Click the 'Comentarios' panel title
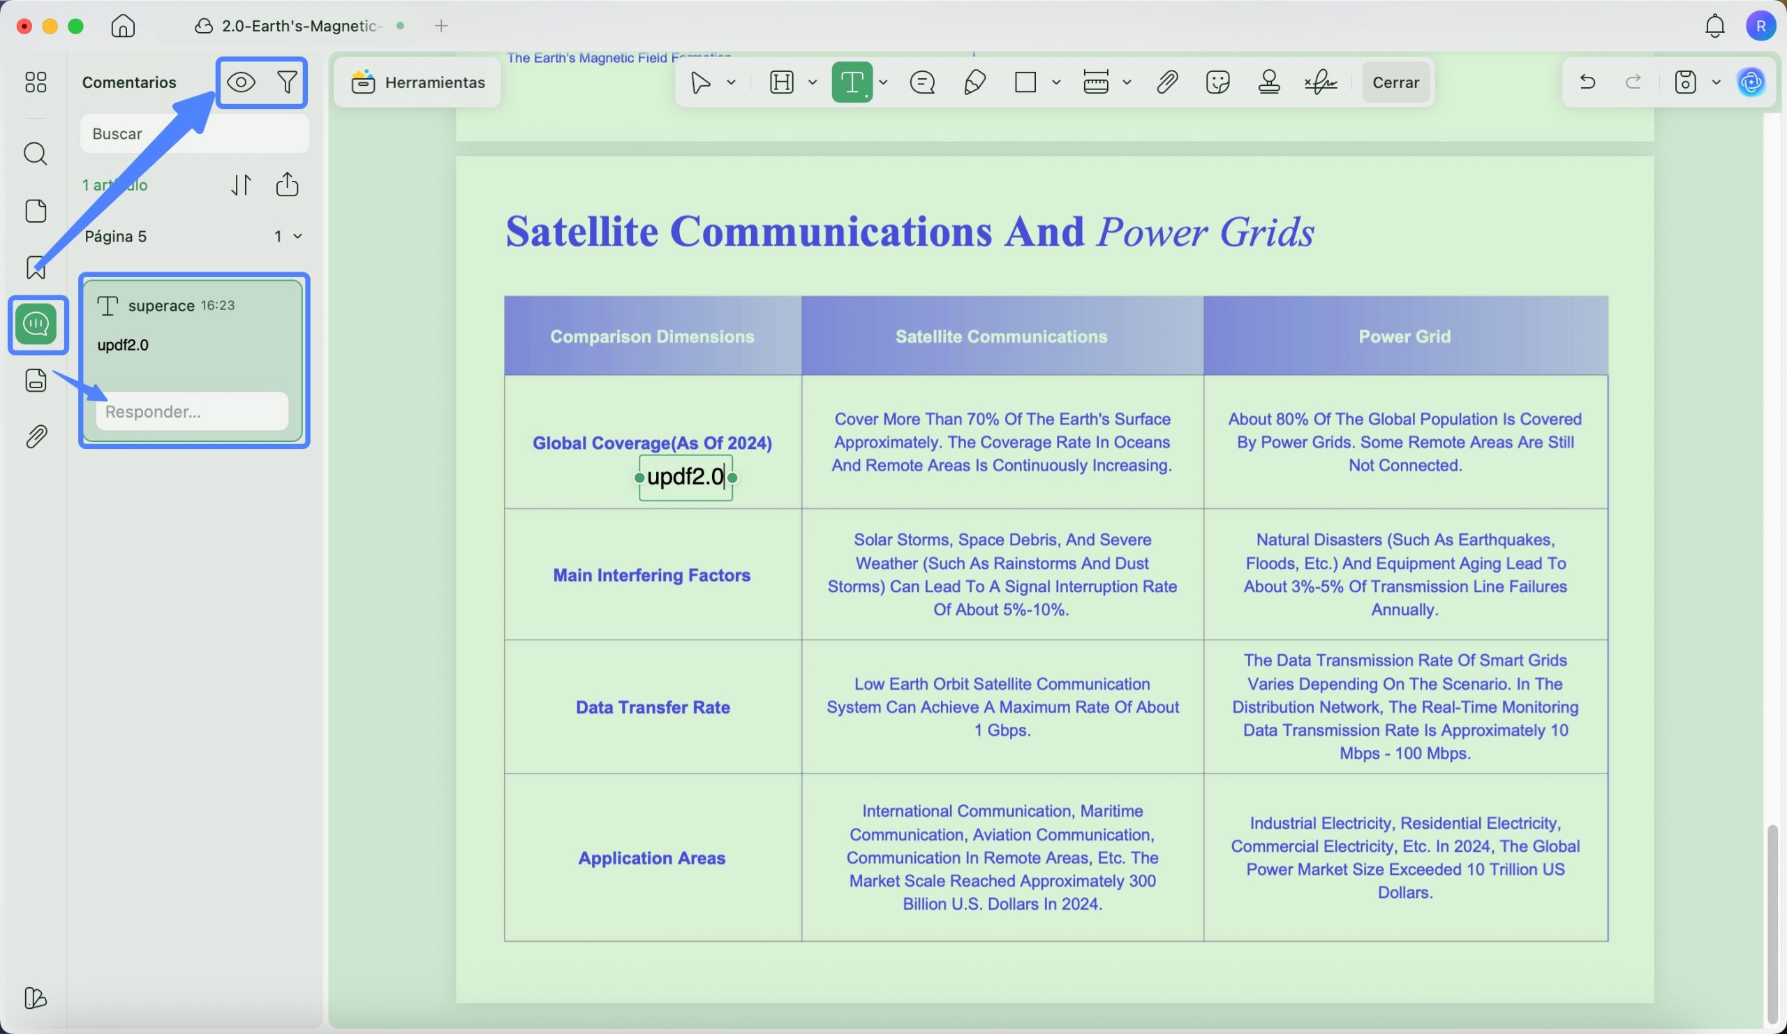1787x1034 pixels. (129, 82)
